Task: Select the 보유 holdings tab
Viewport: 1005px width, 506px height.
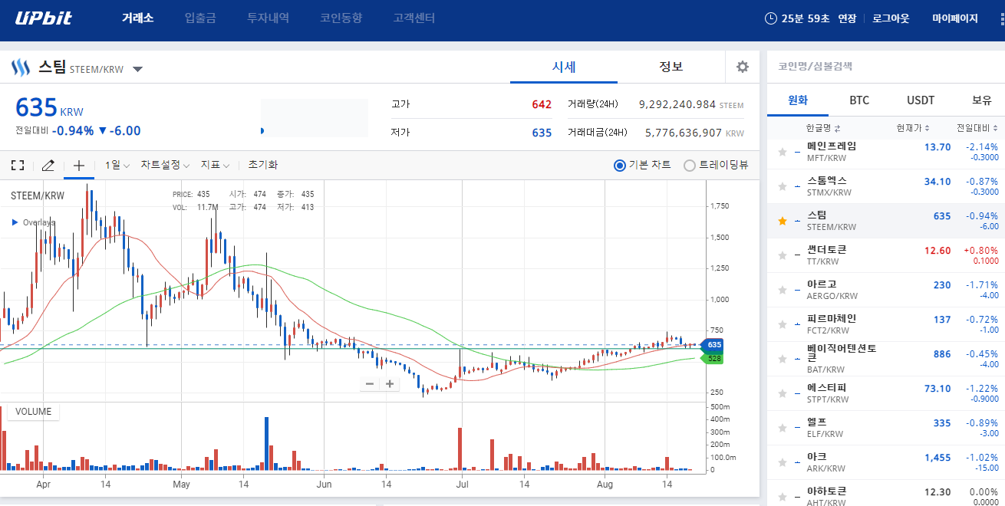Action: click(x=981, y=100)
